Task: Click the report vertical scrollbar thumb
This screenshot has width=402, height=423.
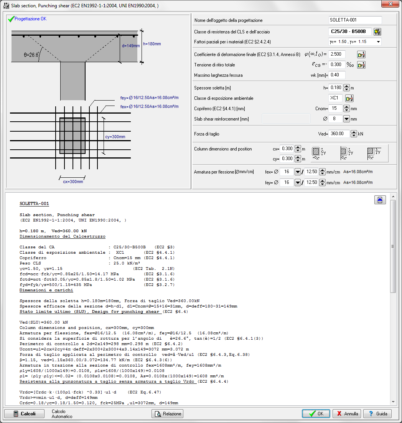Action: point(393,246)
